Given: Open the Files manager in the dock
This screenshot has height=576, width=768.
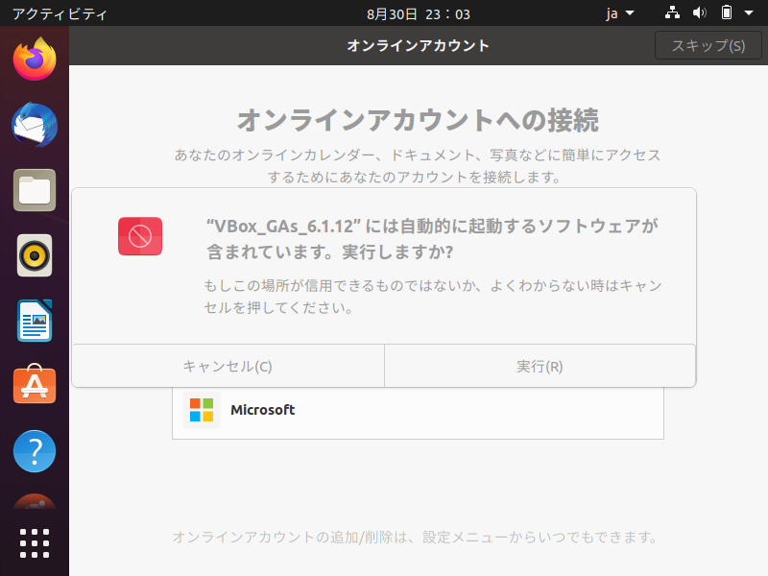Looking at the screenshot, I should 35,190.
